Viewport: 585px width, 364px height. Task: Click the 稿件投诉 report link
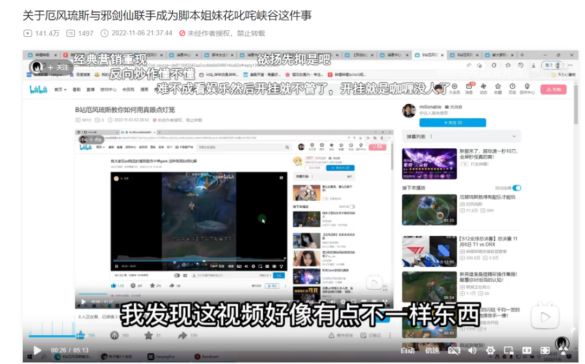click(341, 335)
